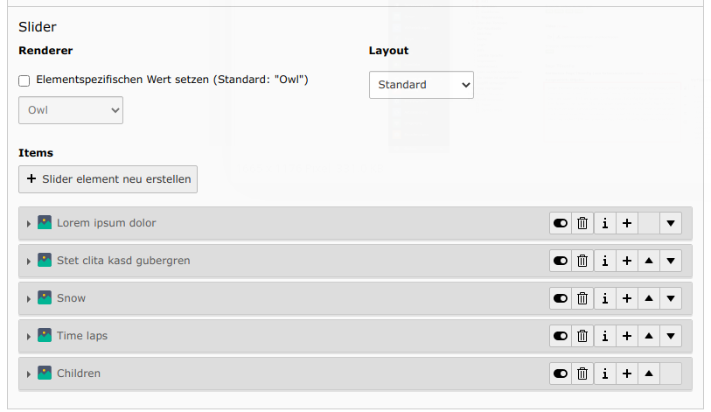711x412 pixels.
Task: Open the Layout Standard dropdown
Action: 422,85
